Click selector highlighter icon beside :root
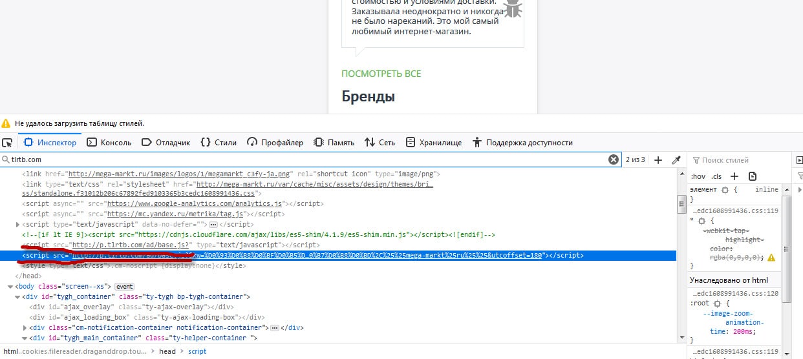 pos(718,303)
